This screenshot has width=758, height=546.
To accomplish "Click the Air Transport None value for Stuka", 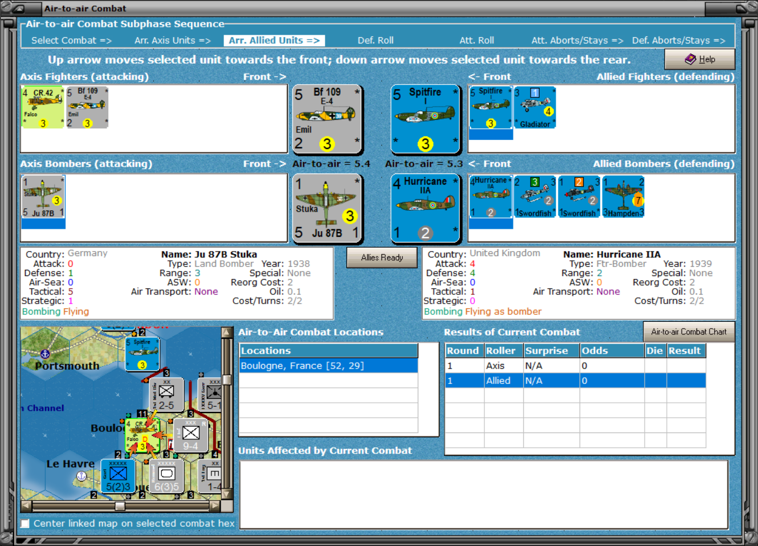I will [x=206, y=292].
